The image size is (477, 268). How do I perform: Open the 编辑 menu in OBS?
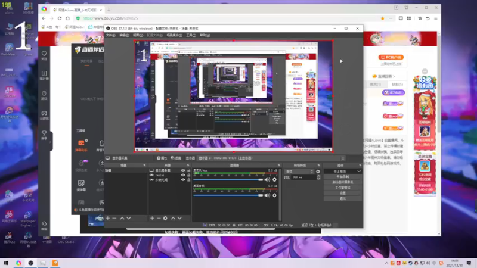124,35
